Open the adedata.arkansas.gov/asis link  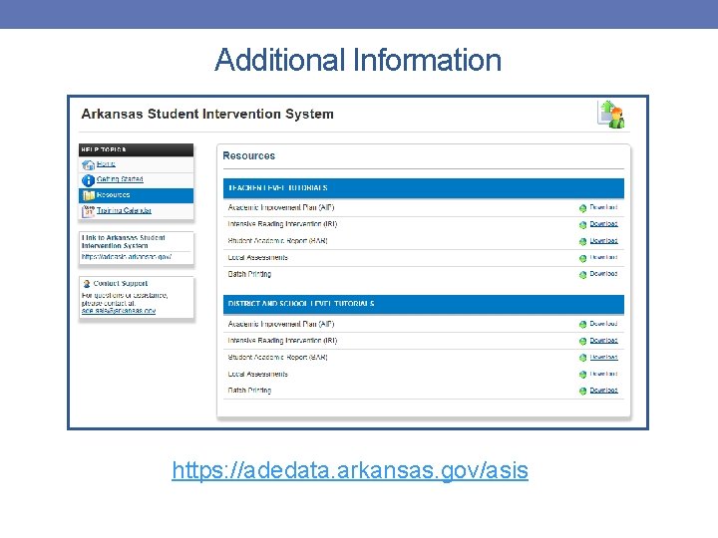click(350, 470)
